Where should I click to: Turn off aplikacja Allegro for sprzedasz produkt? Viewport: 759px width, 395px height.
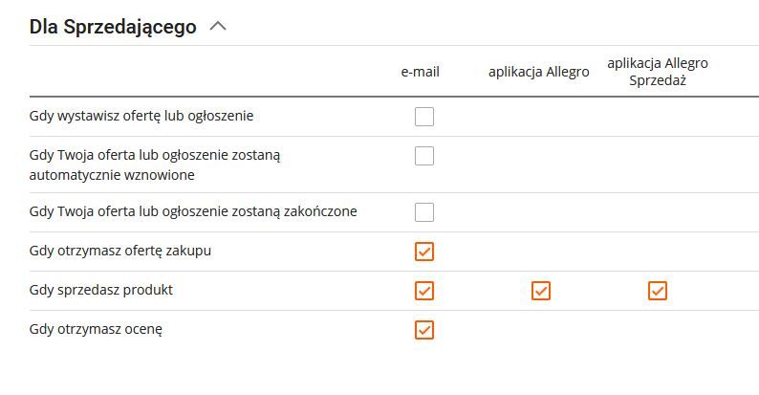click(x=541, y=291)
